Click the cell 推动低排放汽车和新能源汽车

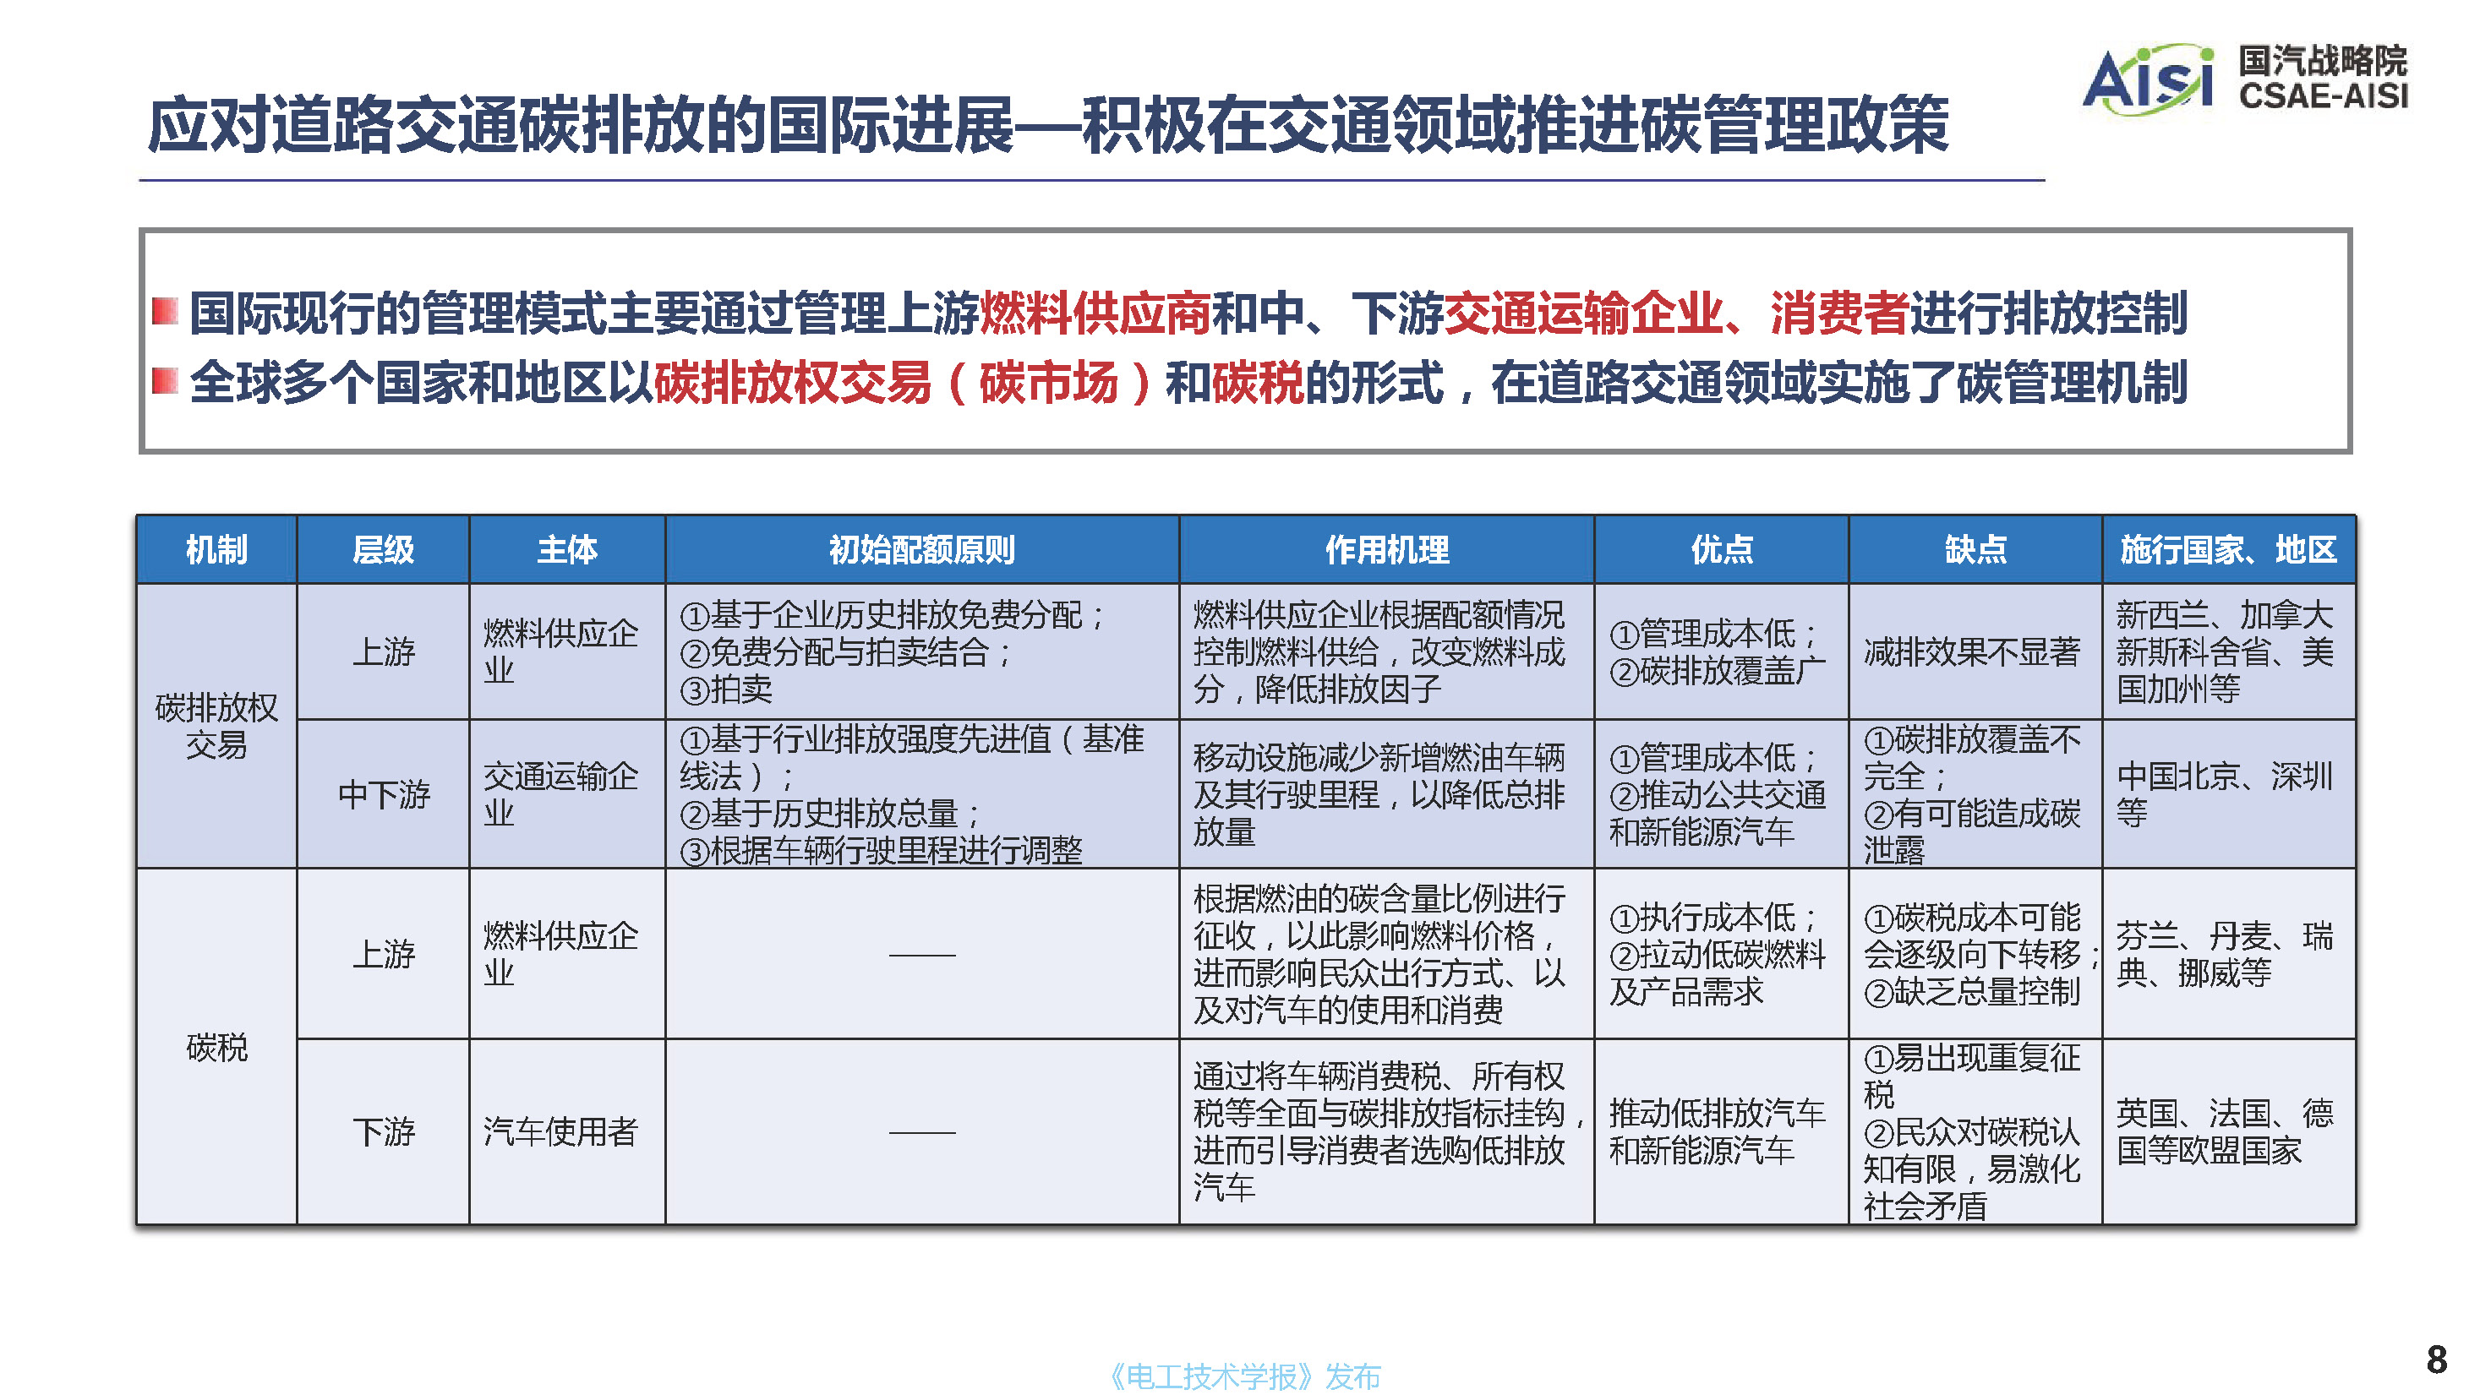coord(1721,1131)
